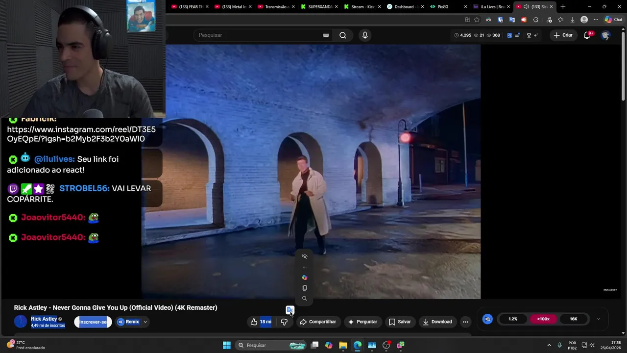This screenshot has height=353, width=627.
Task: Start voice search with the microphone icon
Action: (x=364, y=35)
